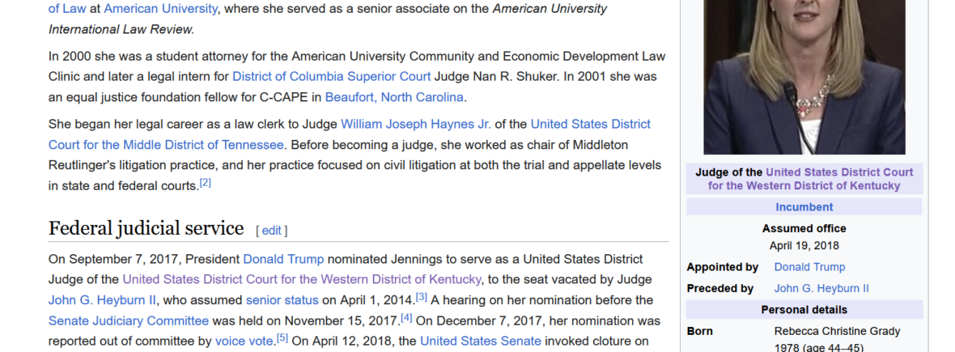Open Western District of Kentucky link in paragraph
Image resolution: width=955 pixels, height=352 pixels.
click(302, 279)
